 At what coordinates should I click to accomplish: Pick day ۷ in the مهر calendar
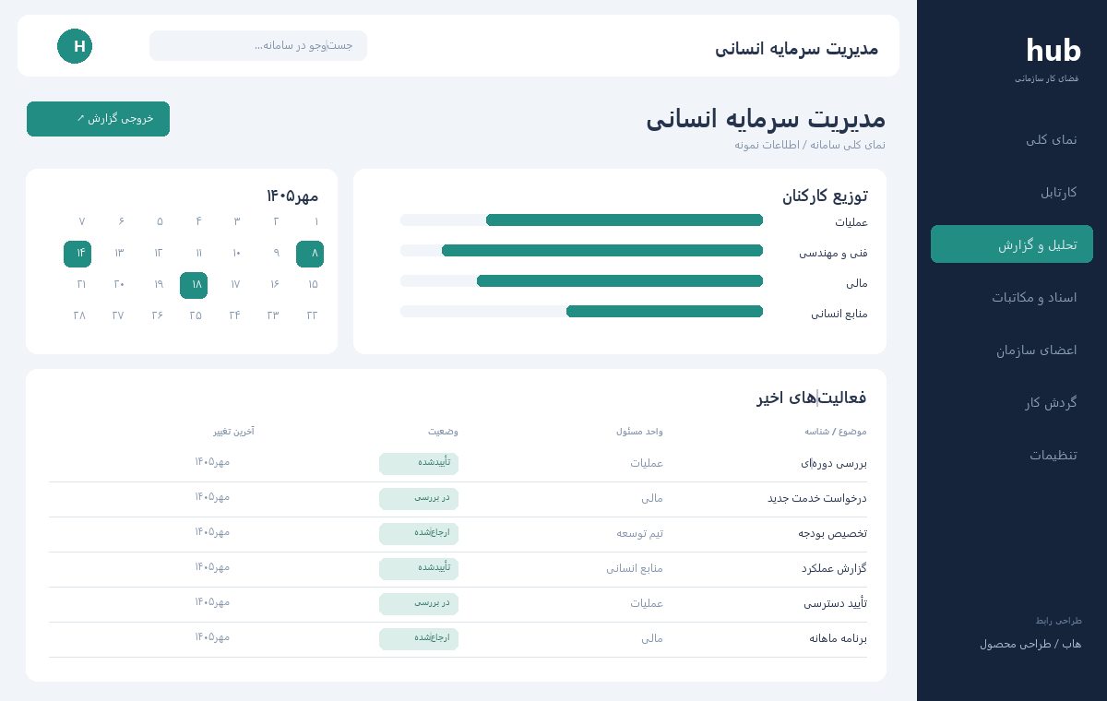point(82,221)
